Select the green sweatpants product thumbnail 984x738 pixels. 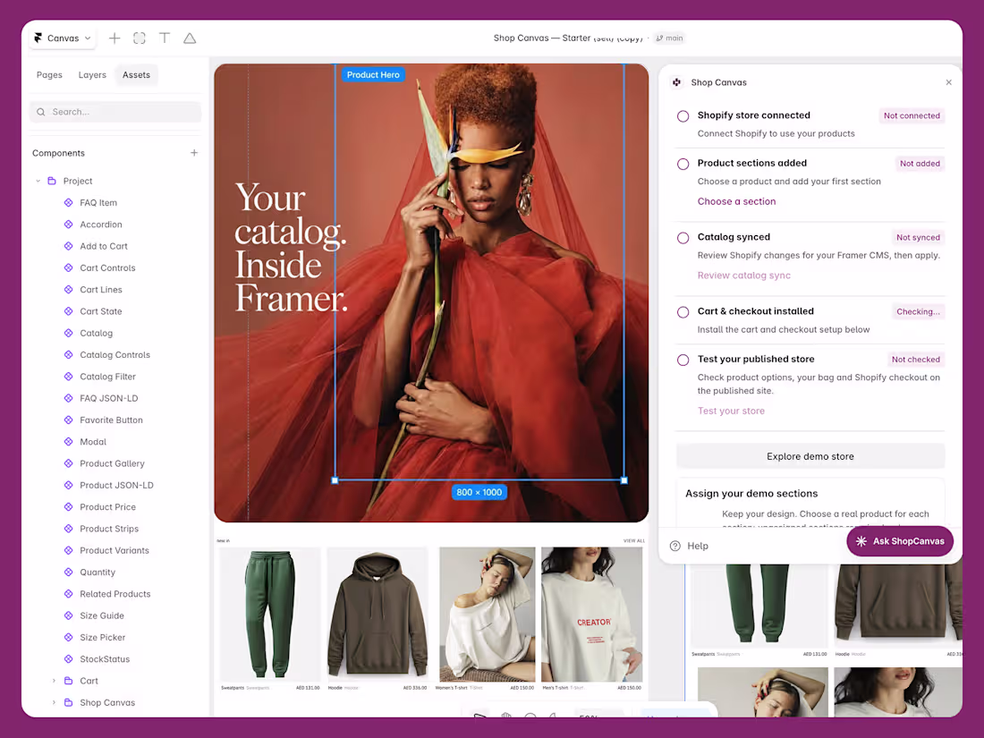coord(270,615)
